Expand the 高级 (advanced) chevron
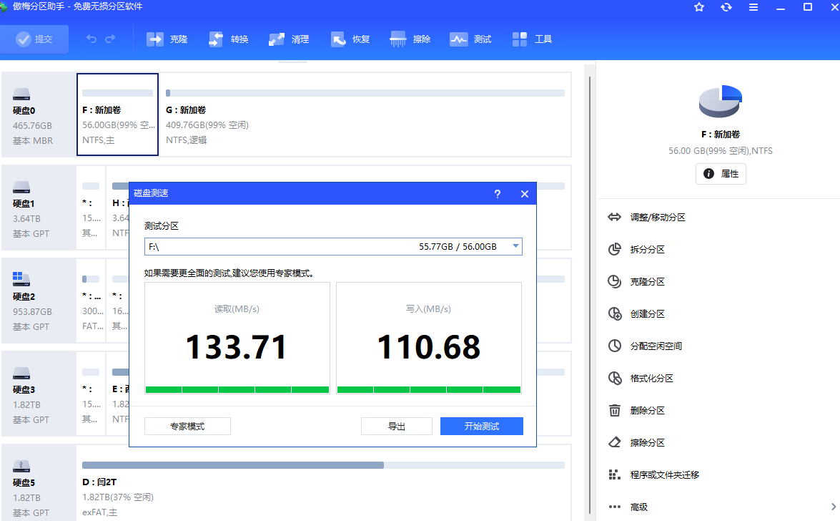The image size is (840, 521). 833,507
